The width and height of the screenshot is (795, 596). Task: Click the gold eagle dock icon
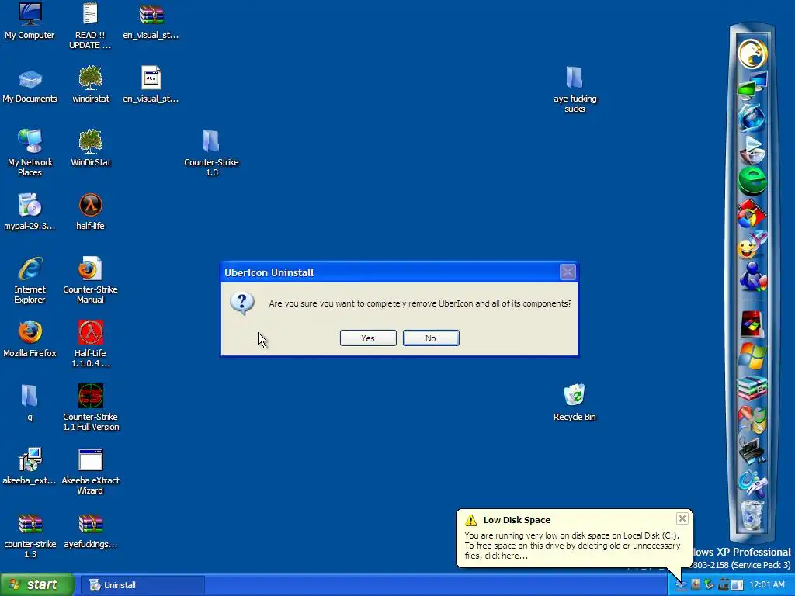752,54
